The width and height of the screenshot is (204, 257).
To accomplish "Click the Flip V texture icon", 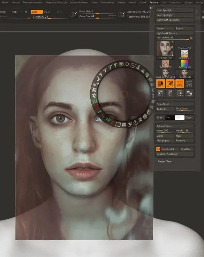I will [x=170, y=93].
